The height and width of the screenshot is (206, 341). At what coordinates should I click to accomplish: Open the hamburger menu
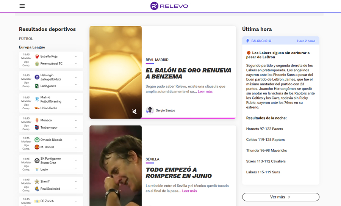pyautogui.click(x=22, y=6)
